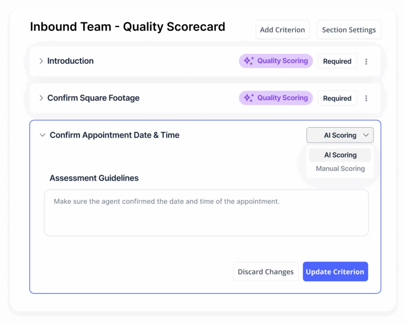
Task: Select AI Scoring option in list
Action: 340,155
